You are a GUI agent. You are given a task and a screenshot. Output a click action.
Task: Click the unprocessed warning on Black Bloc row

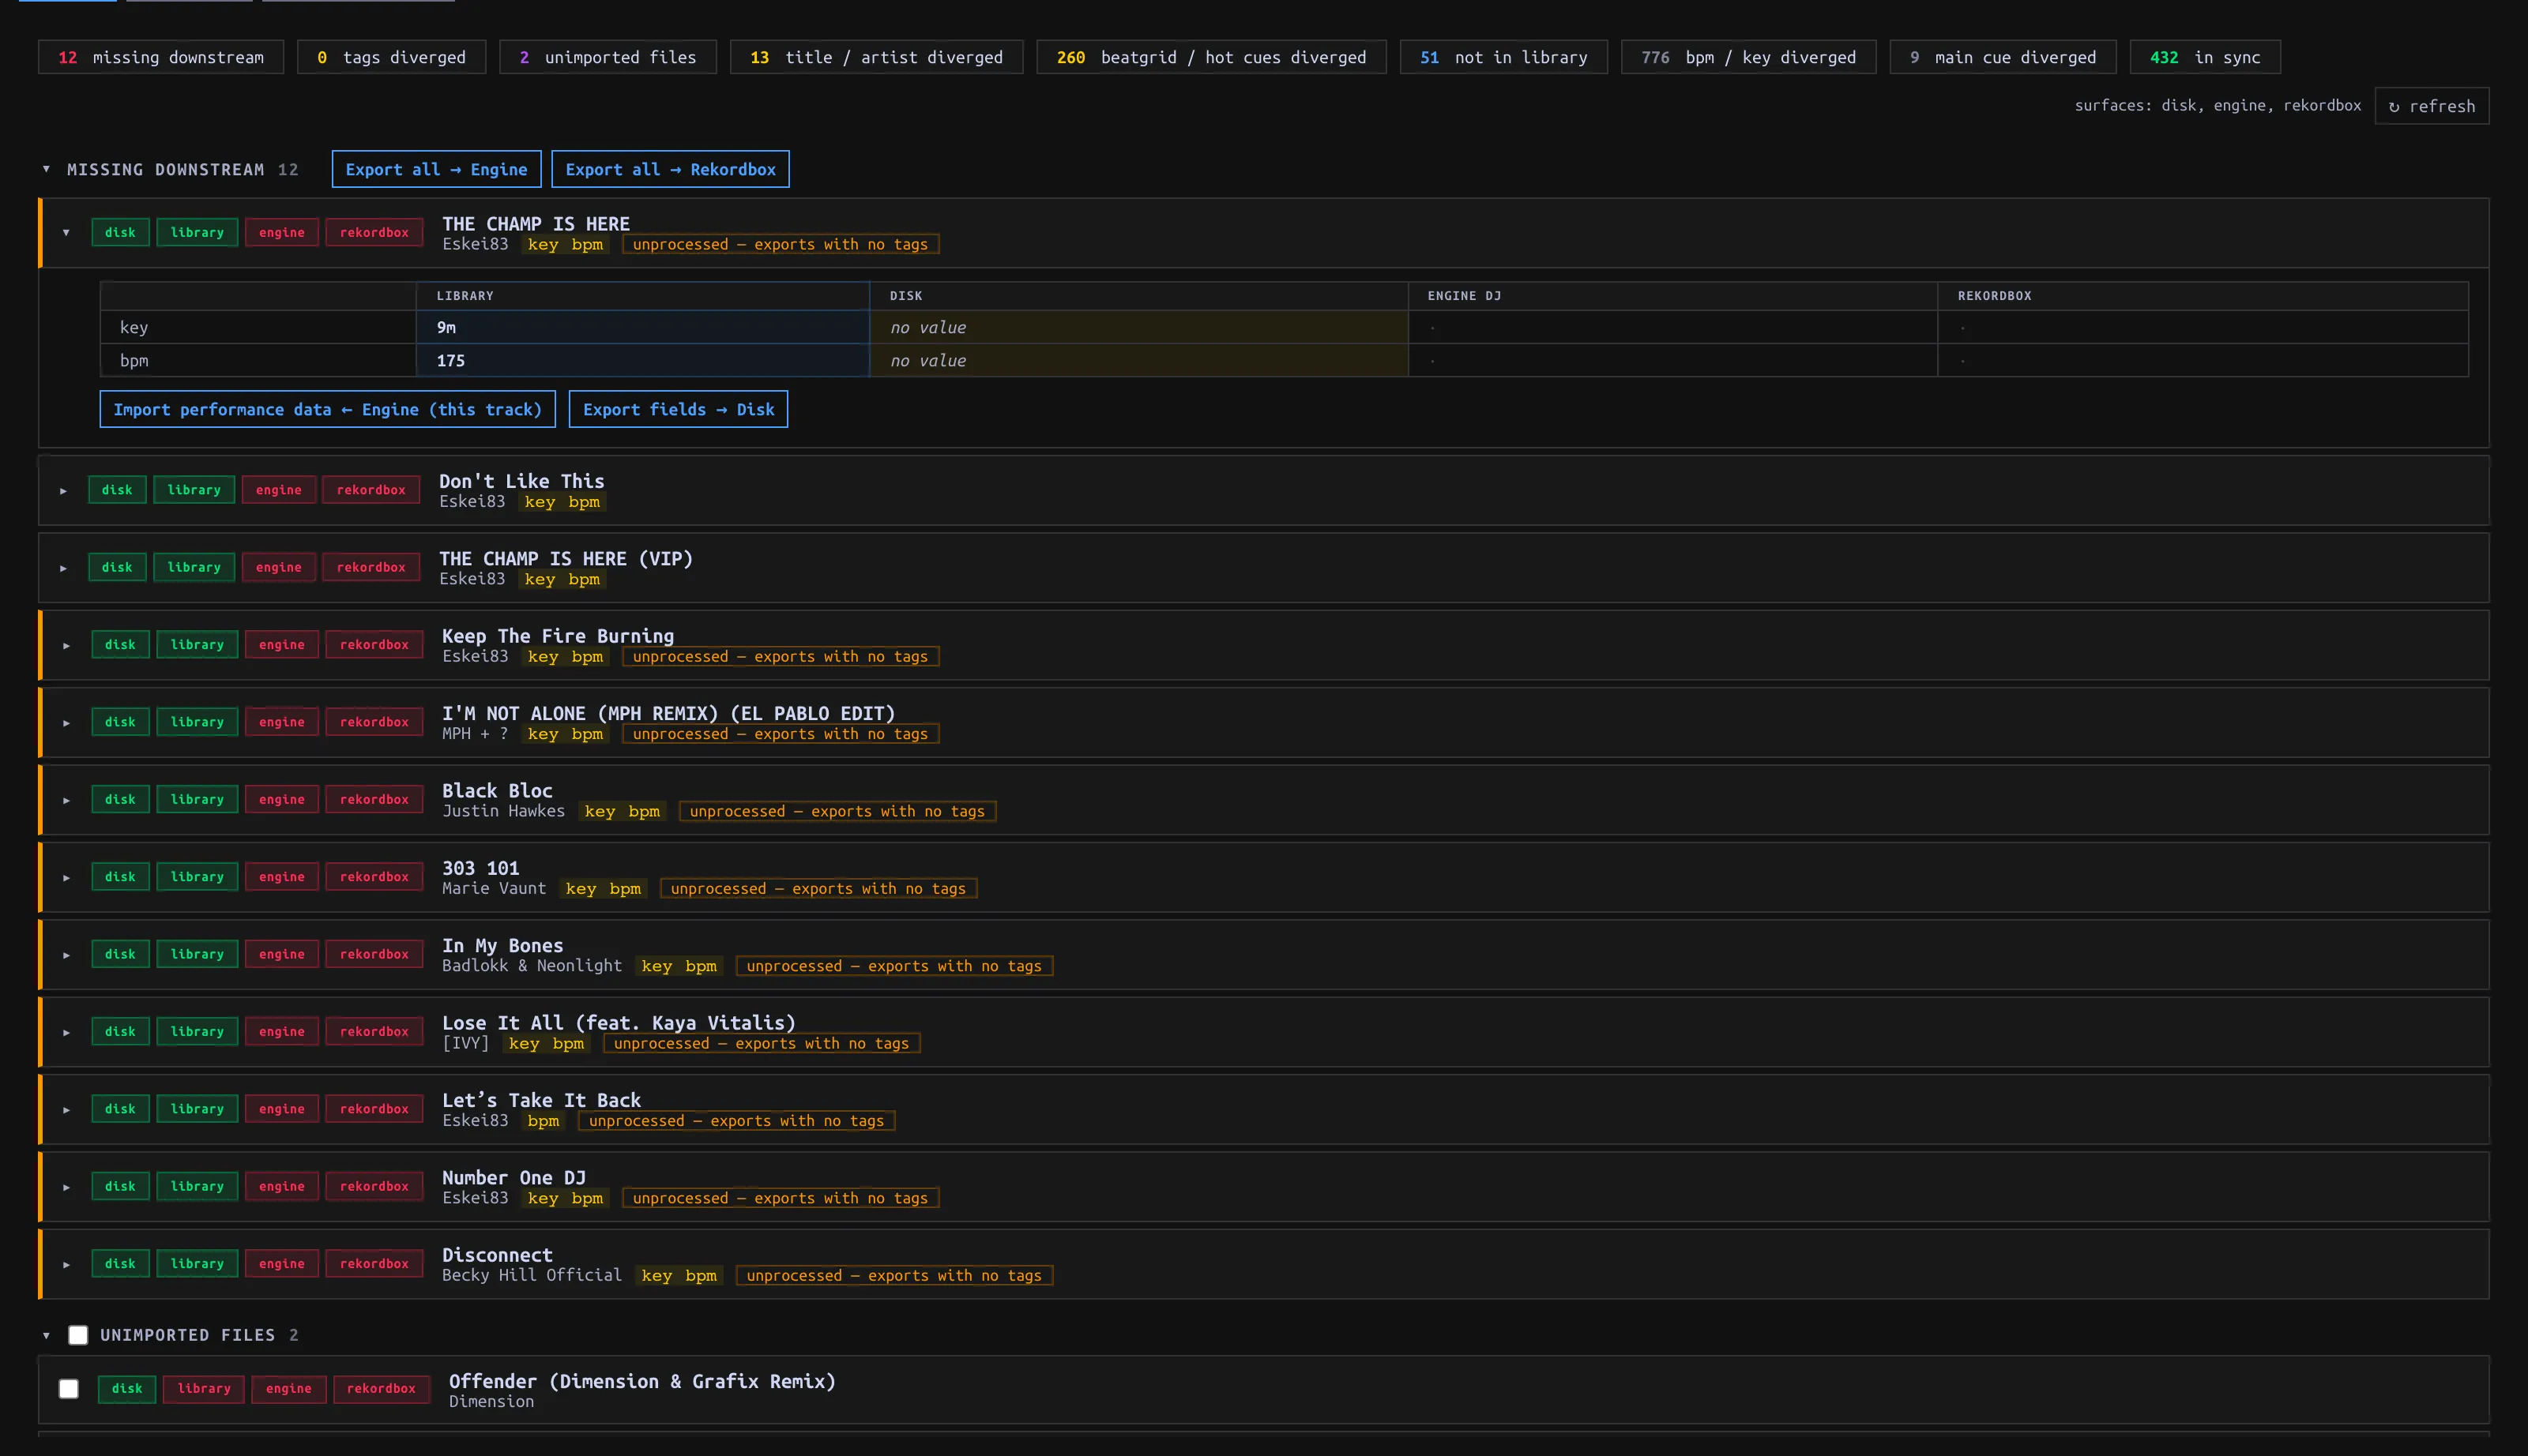[837, 811]
